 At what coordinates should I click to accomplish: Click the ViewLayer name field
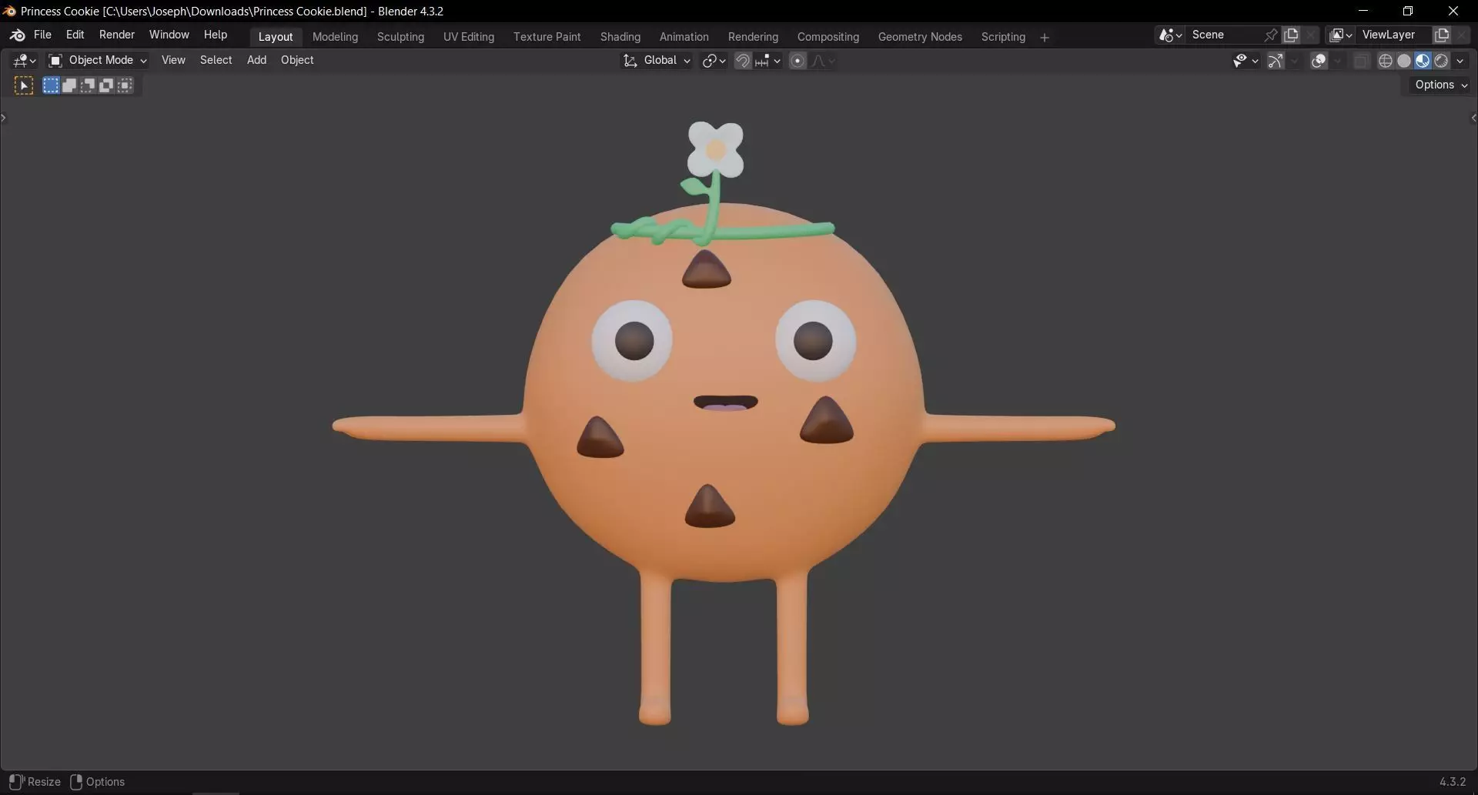(x=1393, y=35)
